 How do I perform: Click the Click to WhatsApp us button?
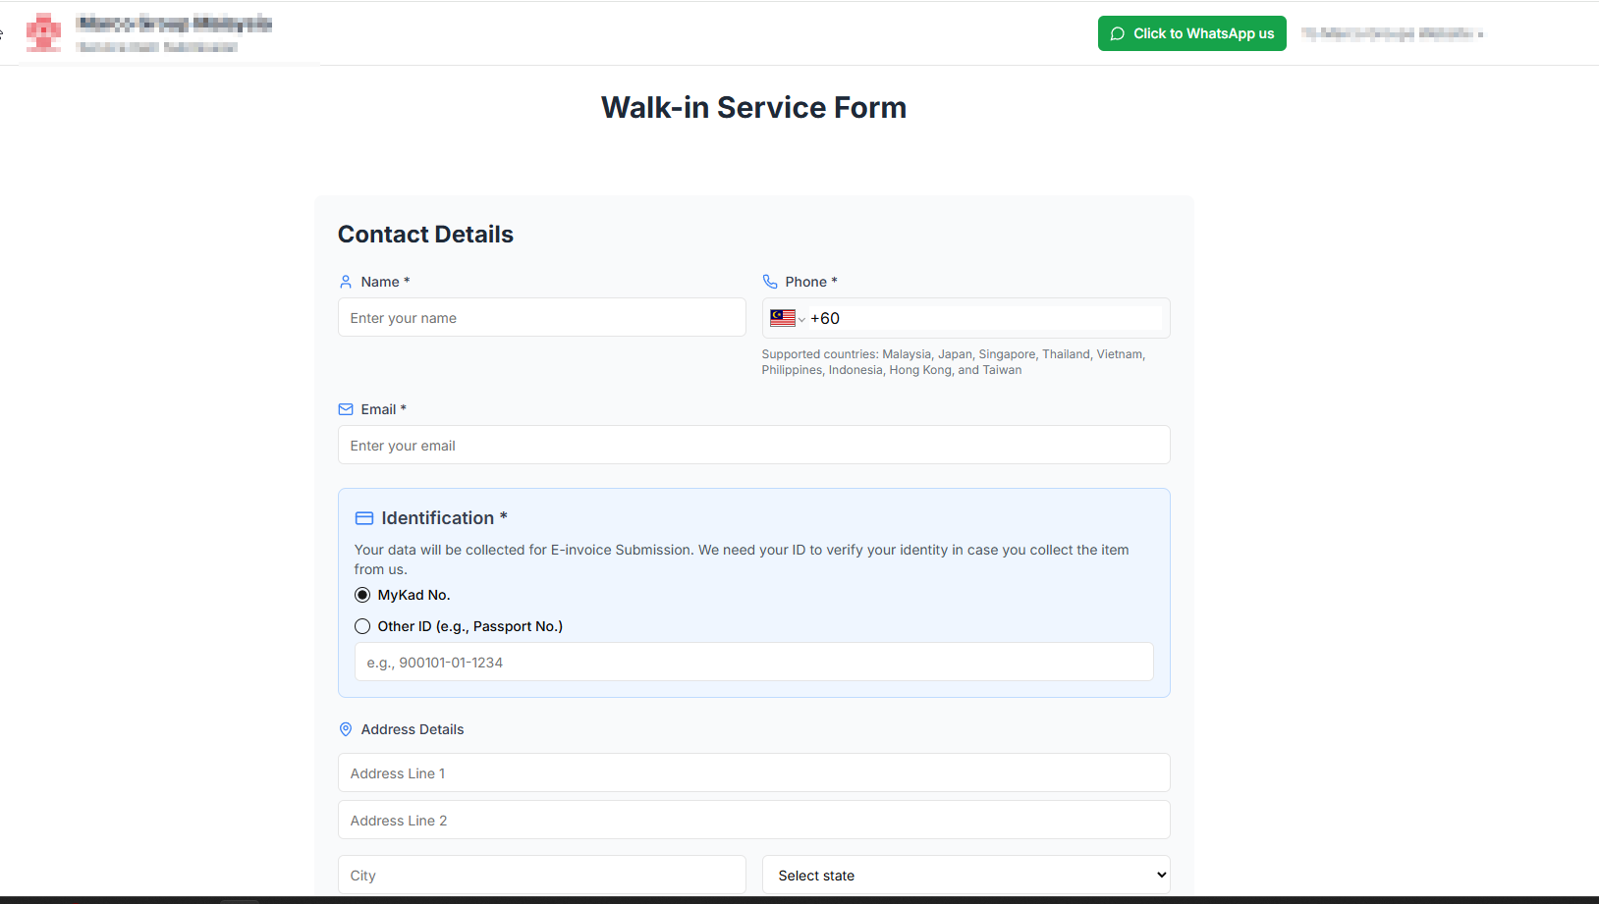[1192, 33]
